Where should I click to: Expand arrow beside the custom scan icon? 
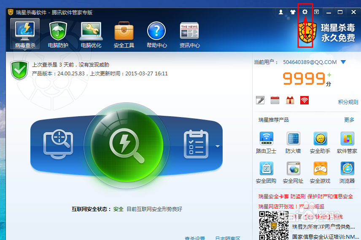coord(217,146)
